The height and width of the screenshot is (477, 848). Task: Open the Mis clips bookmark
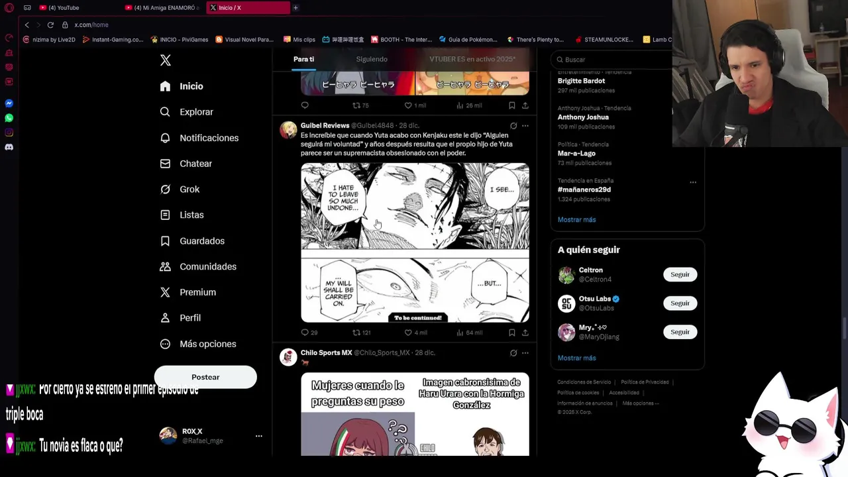pos(299,40)
